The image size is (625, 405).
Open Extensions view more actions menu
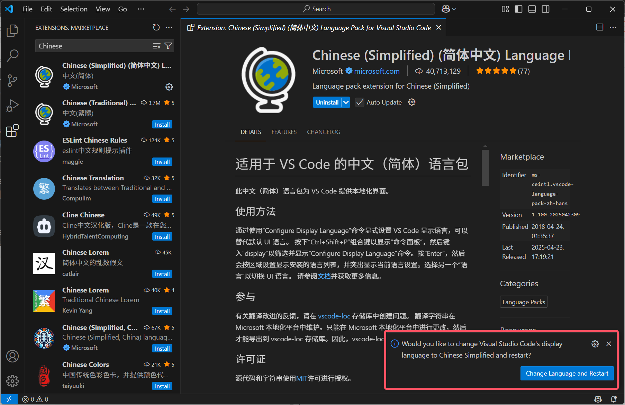pyautogui.click(x=169, y=27)
